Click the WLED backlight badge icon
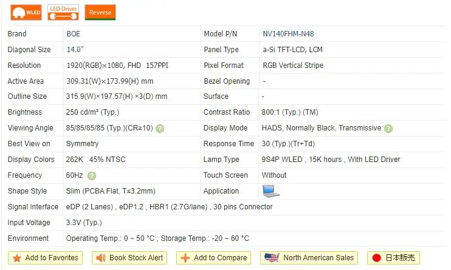The image size is (451, 270). (26, 12)
